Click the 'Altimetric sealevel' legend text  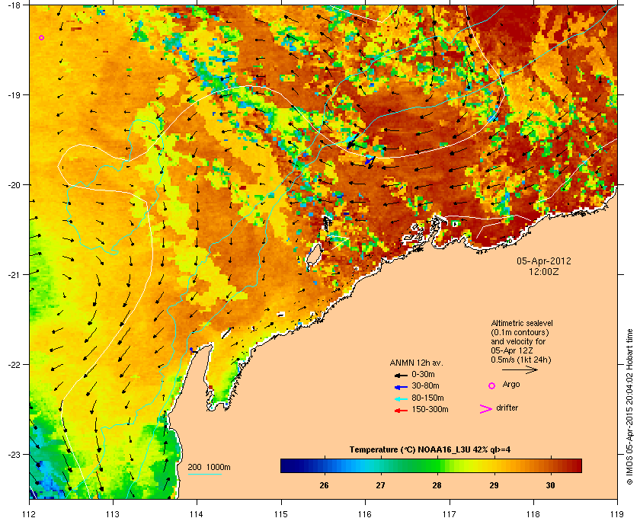[522, 323]
